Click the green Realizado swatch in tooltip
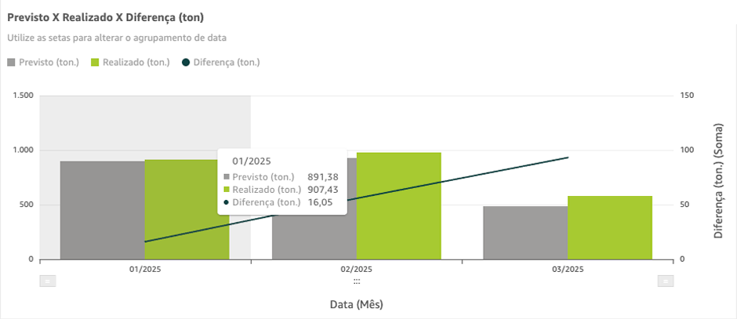 pyautogui.click(x=227, y=190)
